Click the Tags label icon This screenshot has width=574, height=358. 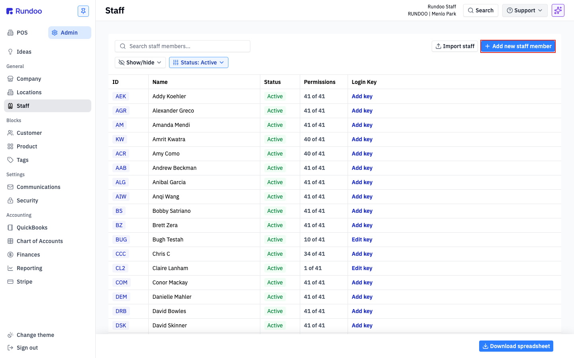click(10, 160)
